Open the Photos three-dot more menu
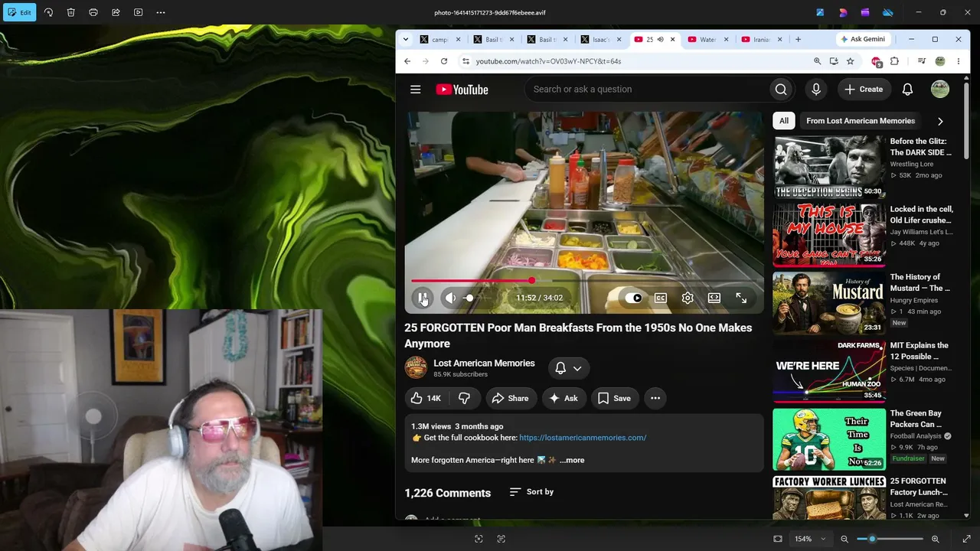The height and width of the screenshot is (551, 980). (x=161, y=12)
